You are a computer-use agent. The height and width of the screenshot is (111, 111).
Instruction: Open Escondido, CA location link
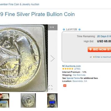point(80,81)
